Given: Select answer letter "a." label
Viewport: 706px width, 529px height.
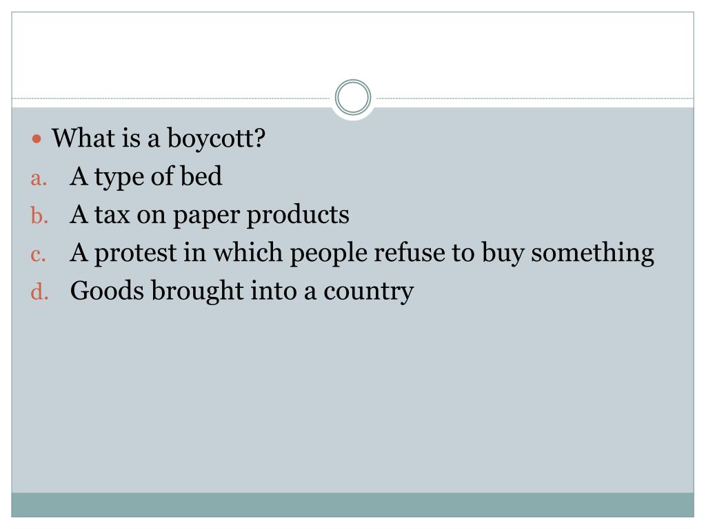Looking at the screenshot, I should pos(38,179).
